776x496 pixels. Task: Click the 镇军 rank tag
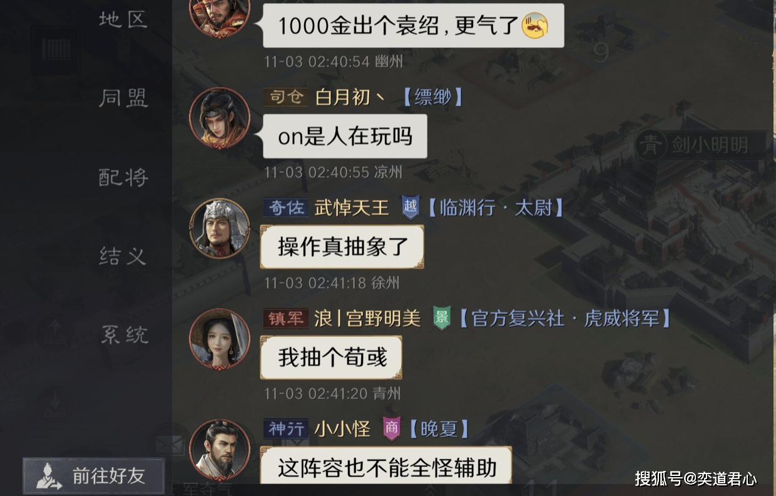click(x=285, y=318)
